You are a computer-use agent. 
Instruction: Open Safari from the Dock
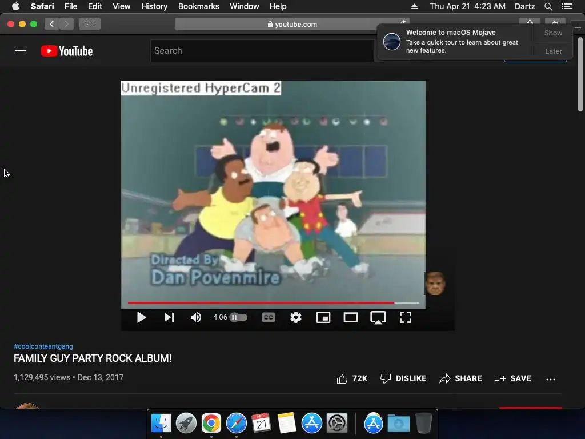pos(236,424)
